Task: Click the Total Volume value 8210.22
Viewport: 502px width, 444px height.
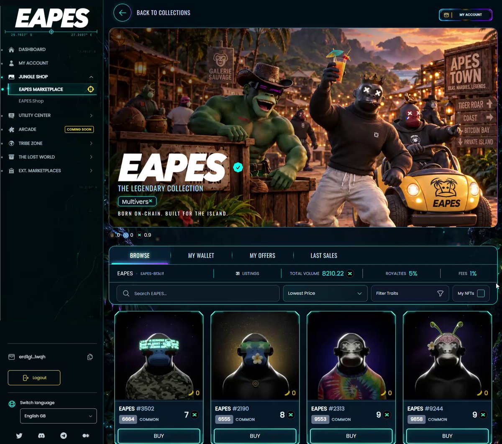Action: tap(333, 274)
